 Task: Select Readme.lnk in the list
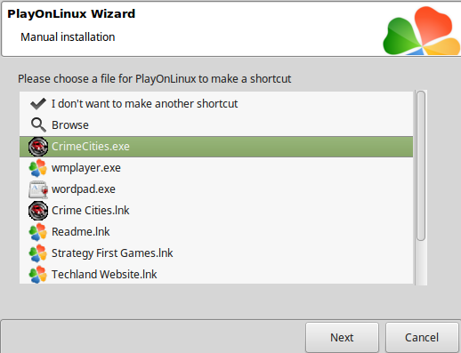(x=216, y=232)
